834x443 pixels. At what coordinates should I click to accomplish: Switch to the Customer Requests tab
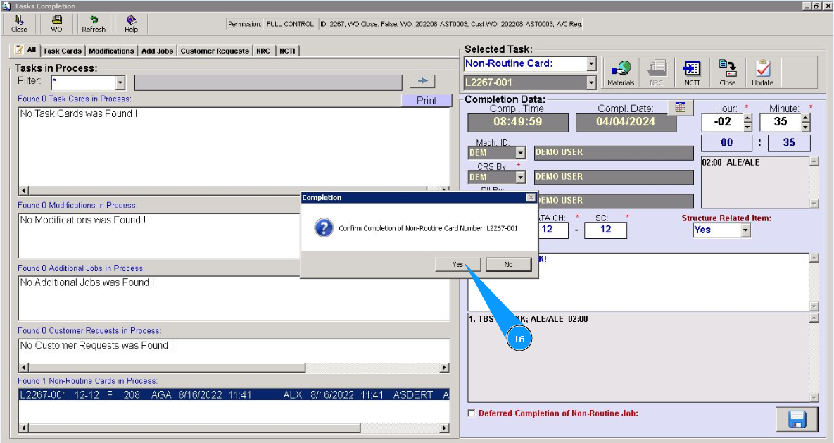(x=215, y=51)
